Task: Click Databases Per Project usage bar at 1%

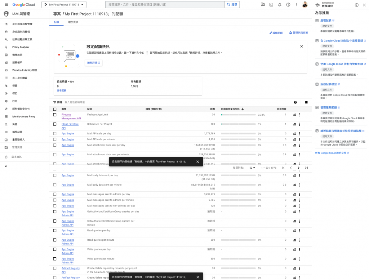Action: coord(238,124)
